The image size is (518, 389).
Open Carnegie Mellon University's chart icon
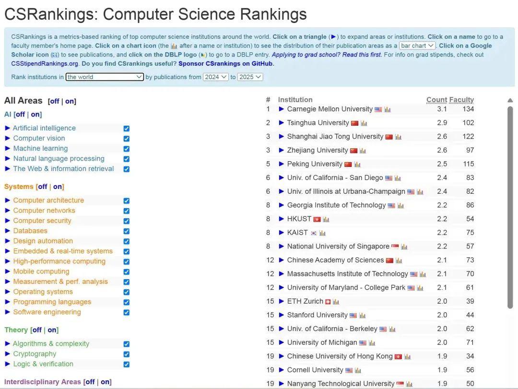pyautogui.click(x=388, y=109)
